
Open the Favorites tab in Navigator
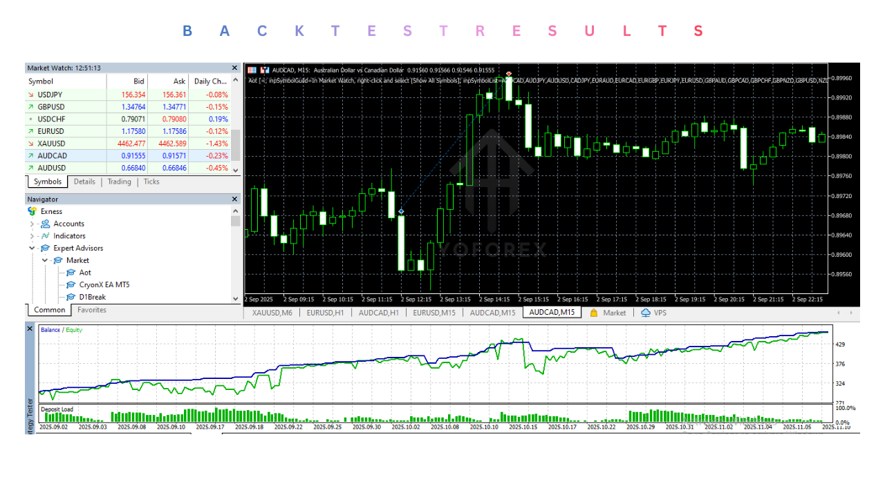pos(91,310)
